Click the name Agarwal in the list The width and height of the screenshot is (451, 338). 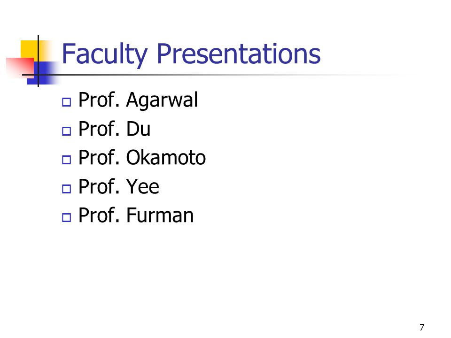click(162, 100)
